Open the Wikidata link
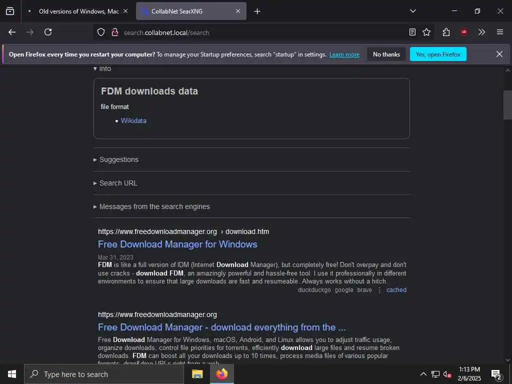Image resolution: width=512 pixels, height=384 pixels. click(x=133, y=120)
